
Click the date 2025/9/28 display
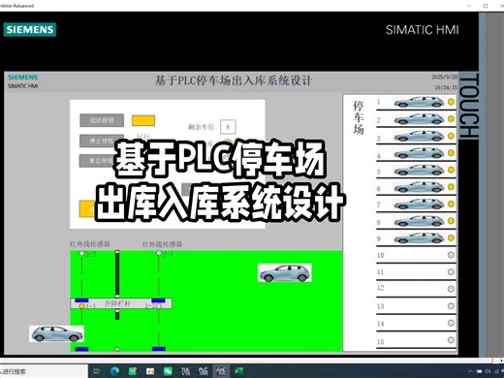(445, 77)
